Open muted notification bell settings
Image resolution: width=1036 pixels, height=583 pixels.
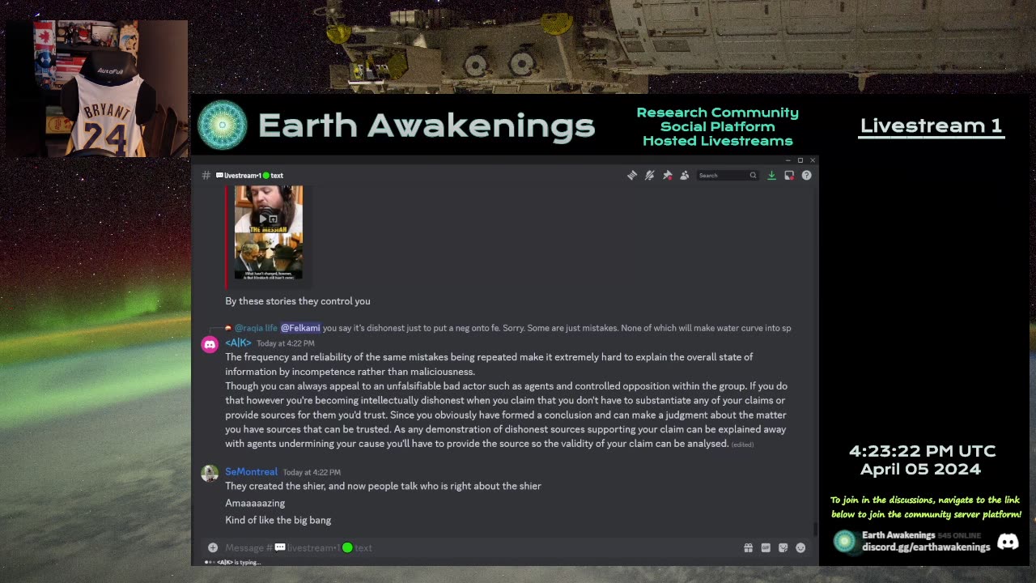click(x=649, y=175)
